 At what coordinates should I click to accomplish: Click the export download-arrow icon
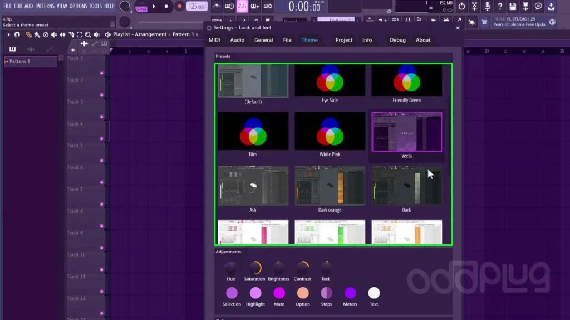tap(551, 6)
